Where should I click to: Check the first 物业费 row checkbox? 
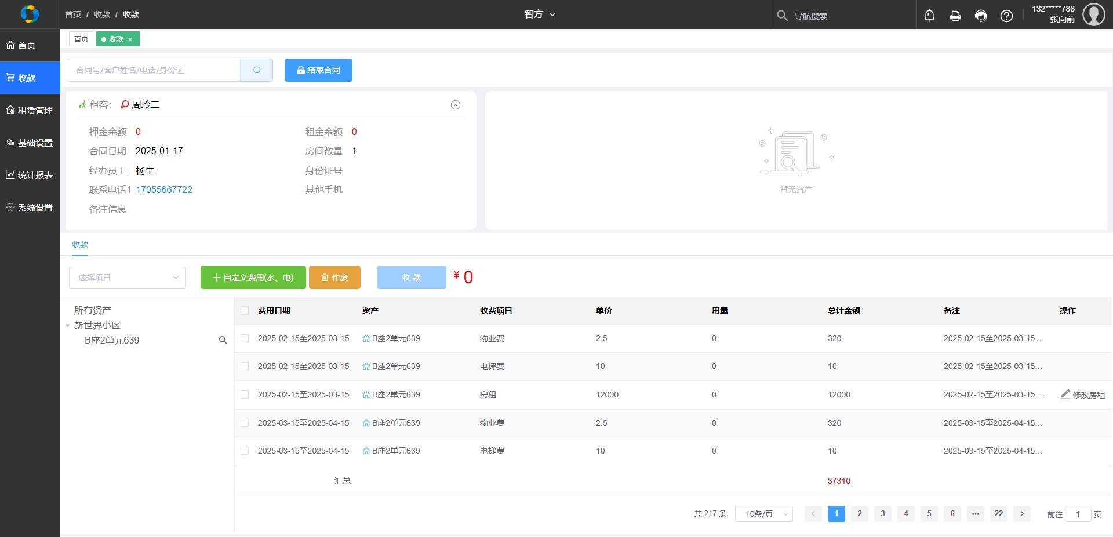click(245, 338)
